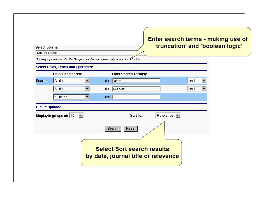Open the 'and' operator dropdown after business*
Image resolution: width=269 pixels, height=202 pixels.
tap(197, 89)
